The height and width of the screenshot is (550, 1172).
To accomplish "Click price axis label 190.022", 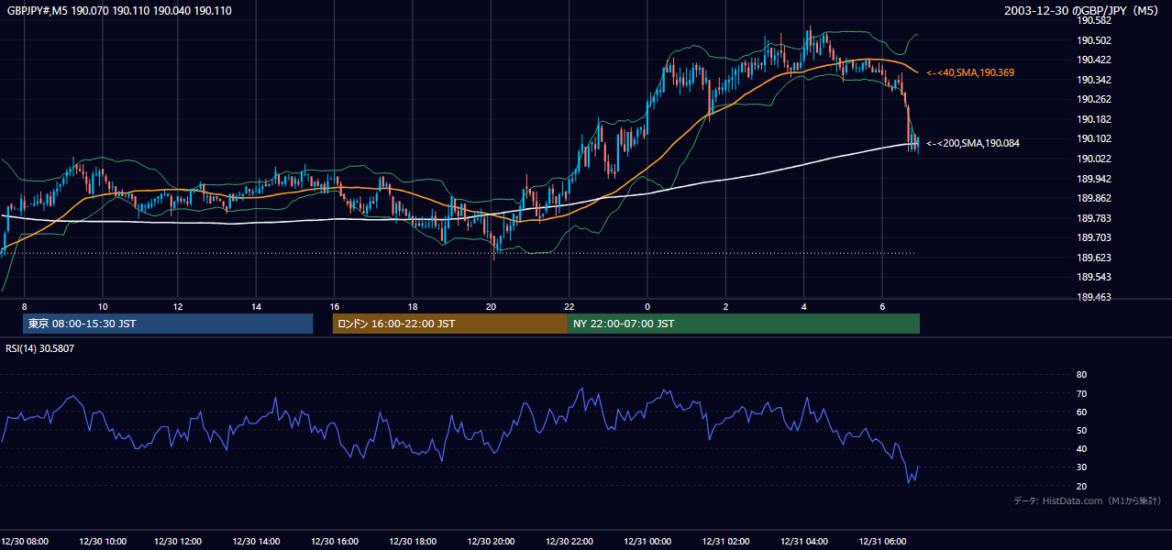I will point(1094,159).
